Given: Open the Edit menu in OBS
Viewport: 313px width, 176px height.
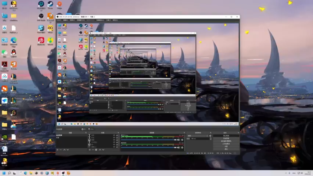Looking at the screenshot, I should tap(65, 20).
